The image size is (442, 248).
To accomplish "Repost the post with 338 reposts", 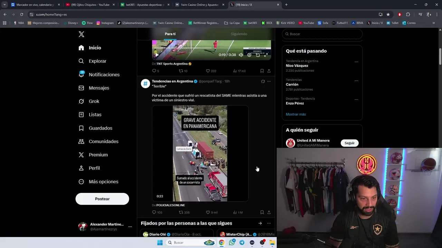I will tap(184, 212).
